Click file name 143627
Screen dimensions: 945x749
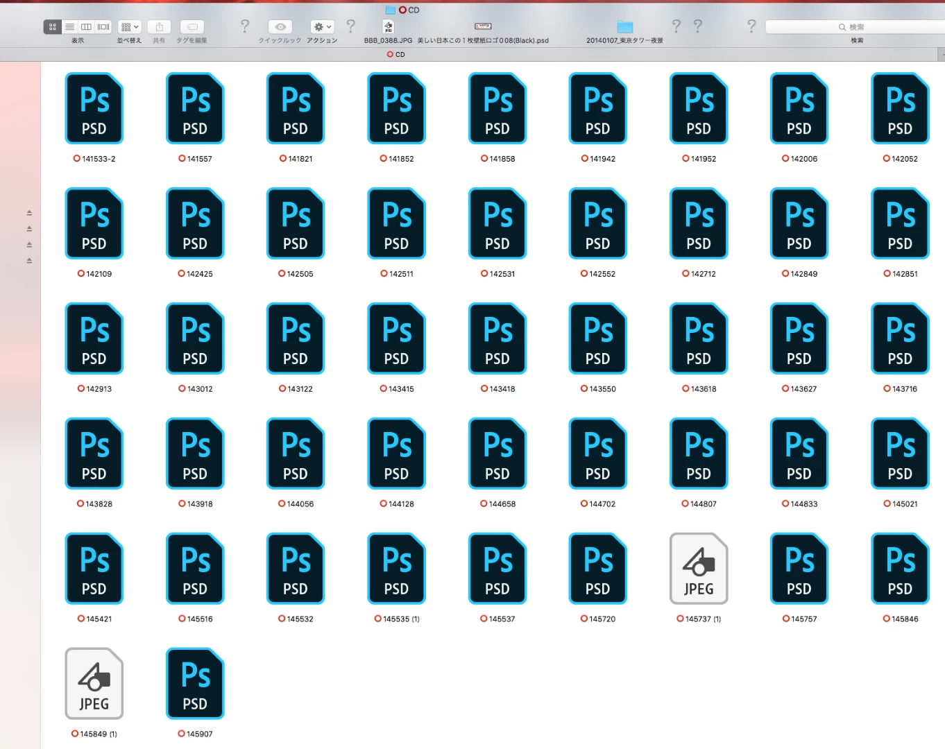click(804, 389)
